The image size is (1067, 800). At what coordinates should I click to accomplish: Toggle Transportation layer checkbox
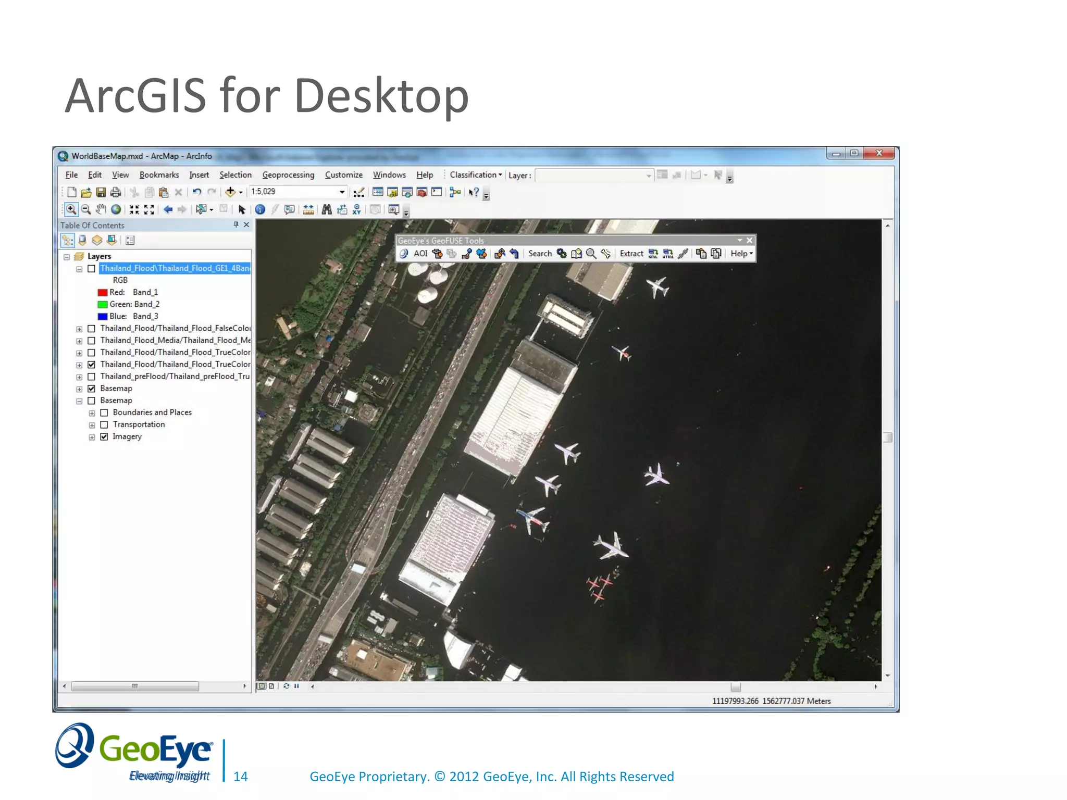104,425
